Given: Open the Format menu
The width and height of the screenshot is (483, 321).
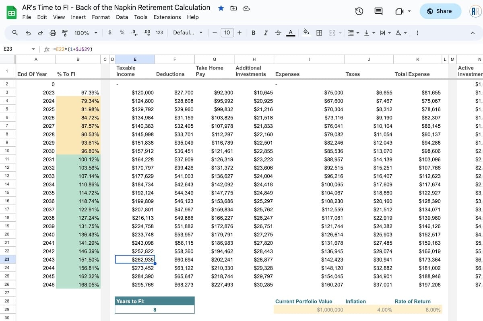Looking at the screenshot, I should point(101,17).
